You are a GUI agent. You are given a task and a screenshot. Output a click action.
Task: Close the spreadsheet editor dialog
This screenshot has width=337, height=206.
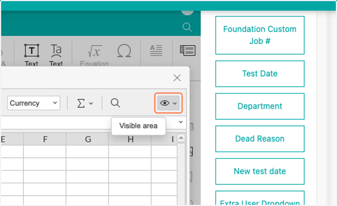tap(177, 78)
